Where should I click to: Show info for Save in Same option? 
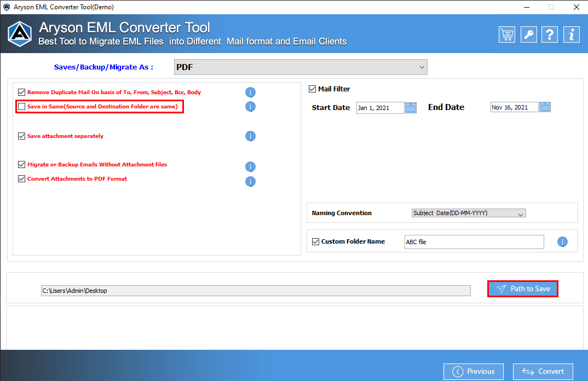pos(250,107)
